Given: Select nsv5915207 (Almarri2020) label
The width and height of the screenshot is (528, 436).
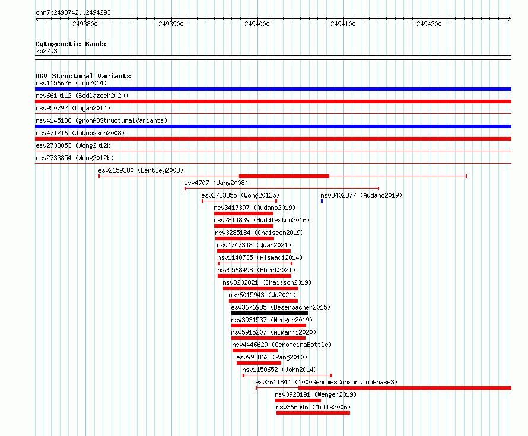Looking at the screenshot, I should [x=273, y=332].
